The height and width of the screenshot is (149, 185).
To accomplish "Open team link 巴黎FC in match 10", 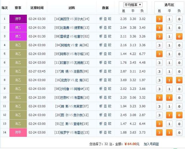I will pyautogui.click(x=64, y=97).
